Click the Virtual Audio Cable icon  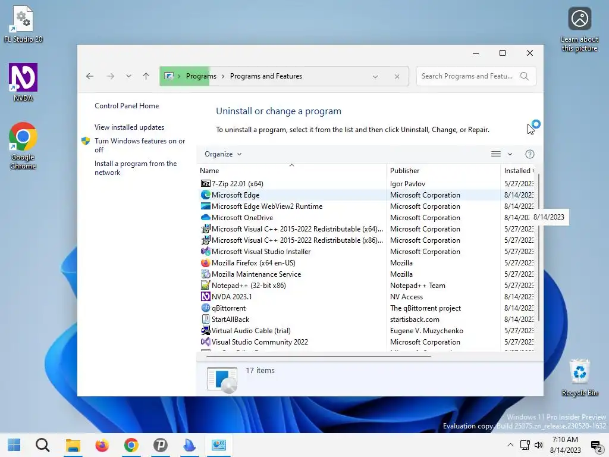(205, 330)
